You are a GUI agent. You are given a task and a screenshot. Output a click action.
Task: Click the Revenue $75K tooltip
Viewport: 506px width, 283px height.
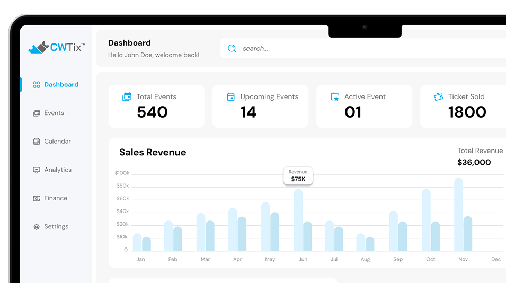[x=298, y=176]
